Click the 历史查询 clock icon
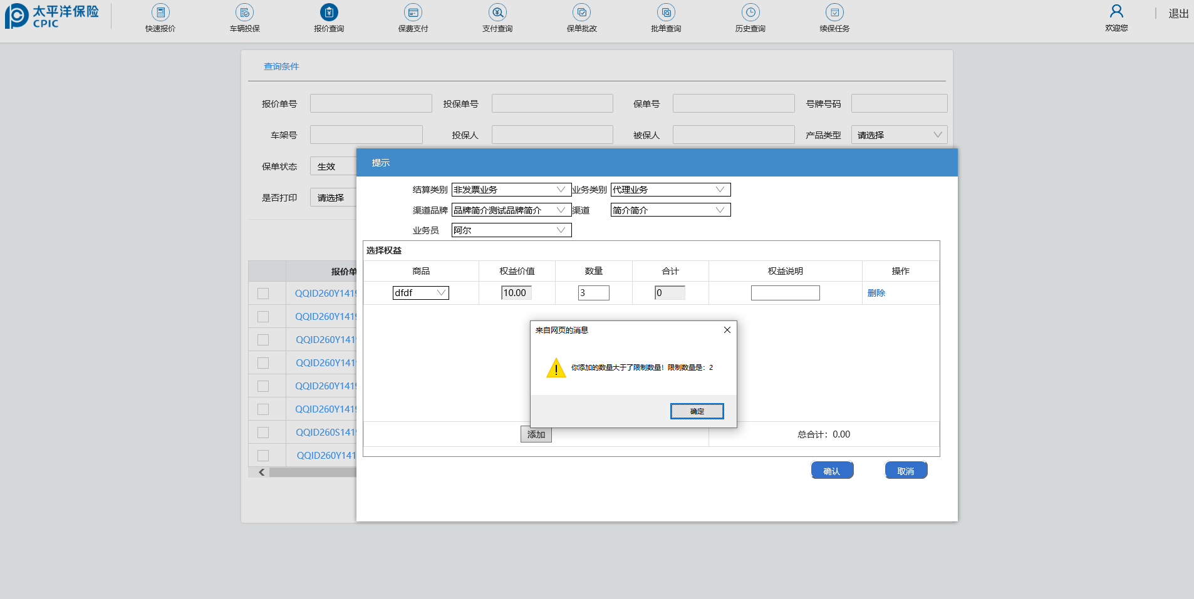The height and width of the screenshot is (599, 1194). [750, 13]
